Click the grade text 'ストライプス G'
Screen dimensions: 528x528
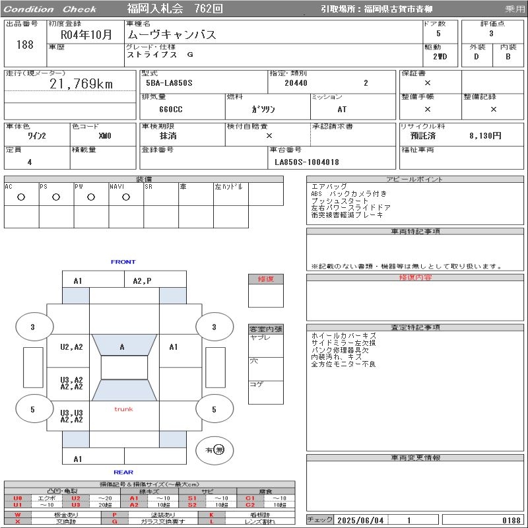coord(160,55)
